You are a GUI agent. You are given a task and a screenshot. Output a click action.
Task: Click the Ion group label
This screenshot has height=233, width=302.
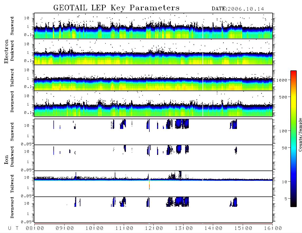(x=6, y=159)
